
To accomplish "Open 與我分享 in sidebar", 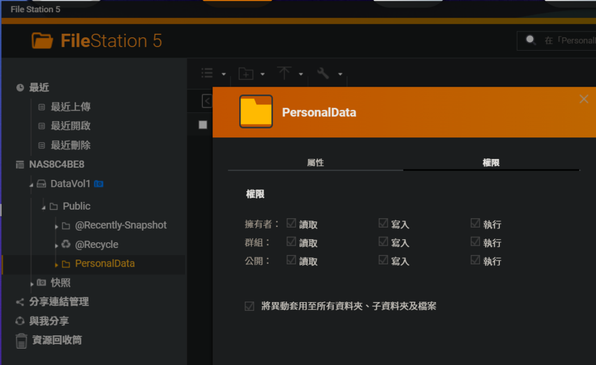I will click(x=49, y=321).
